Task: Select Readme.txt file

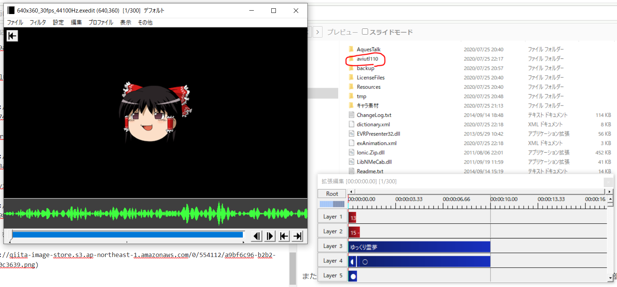Action: coord(370,171)
